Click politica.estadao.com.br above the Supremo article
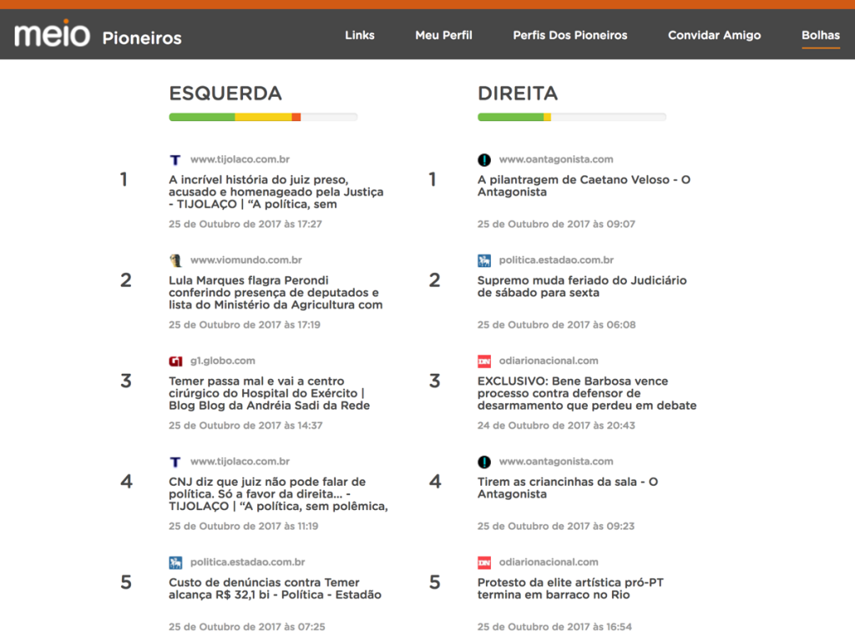Viewport: 855px width, 641px height. pos(556,260)
